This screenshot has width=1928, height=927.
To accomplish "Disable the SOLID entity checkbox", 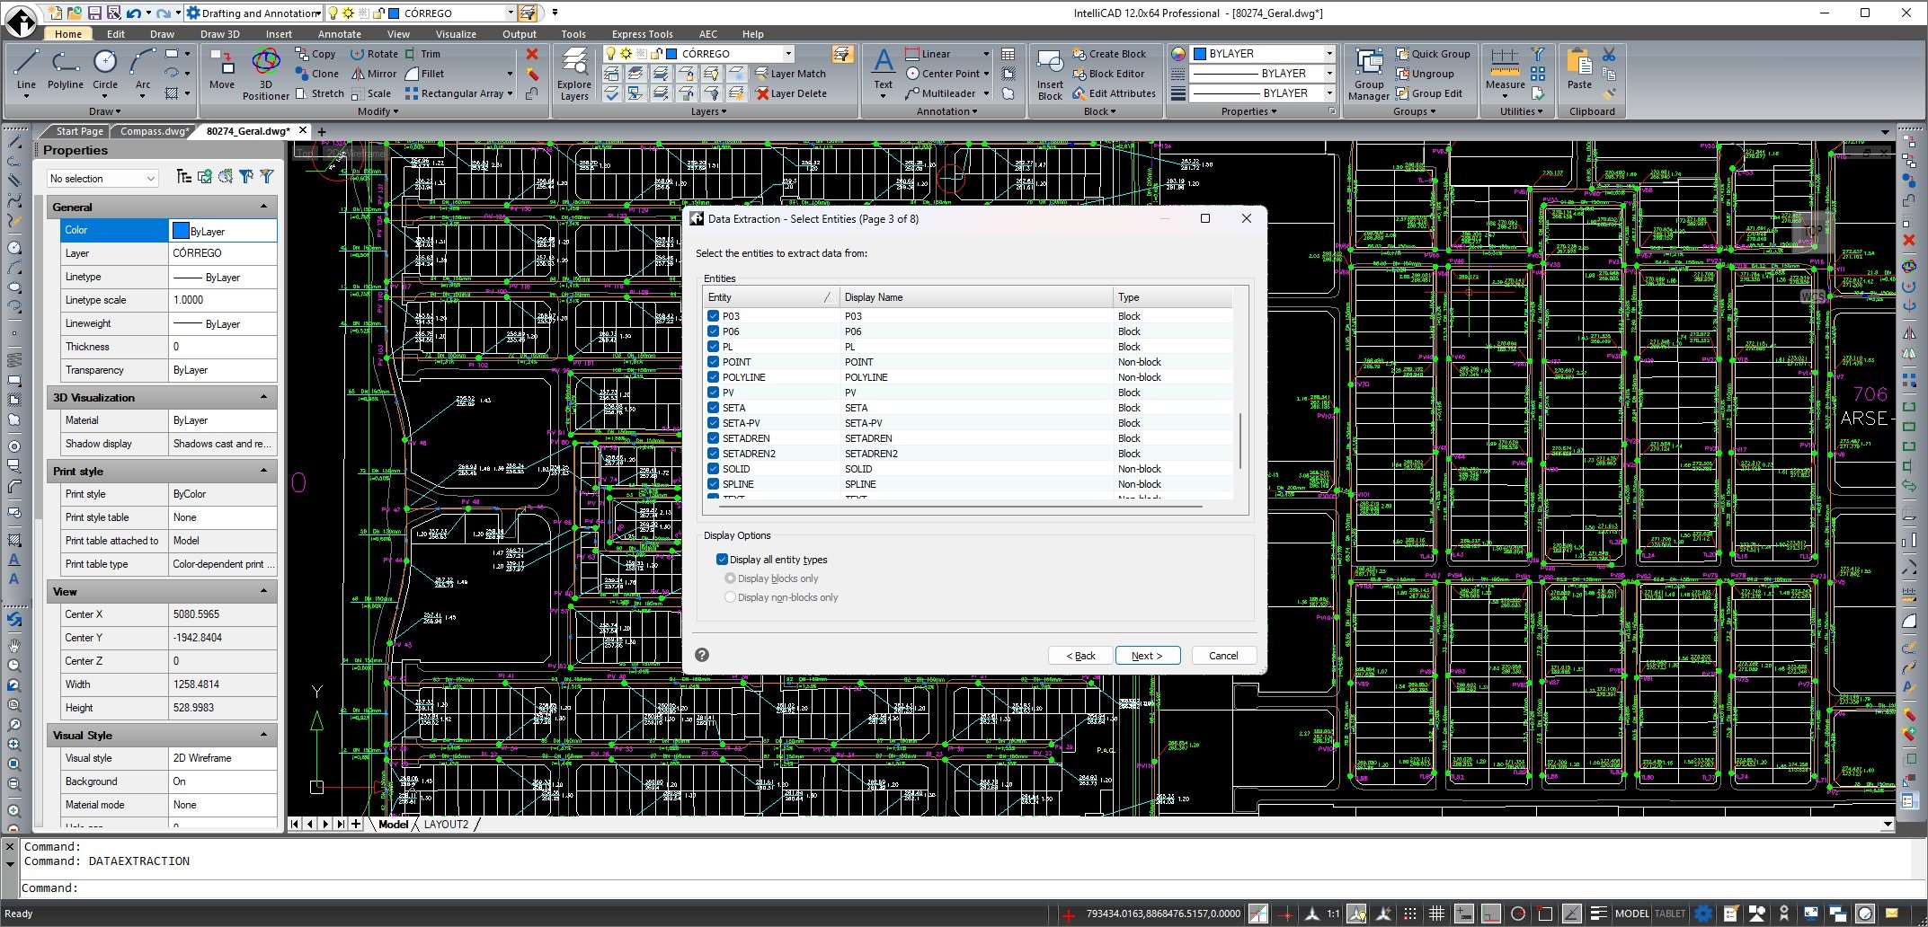I will 712,468.
